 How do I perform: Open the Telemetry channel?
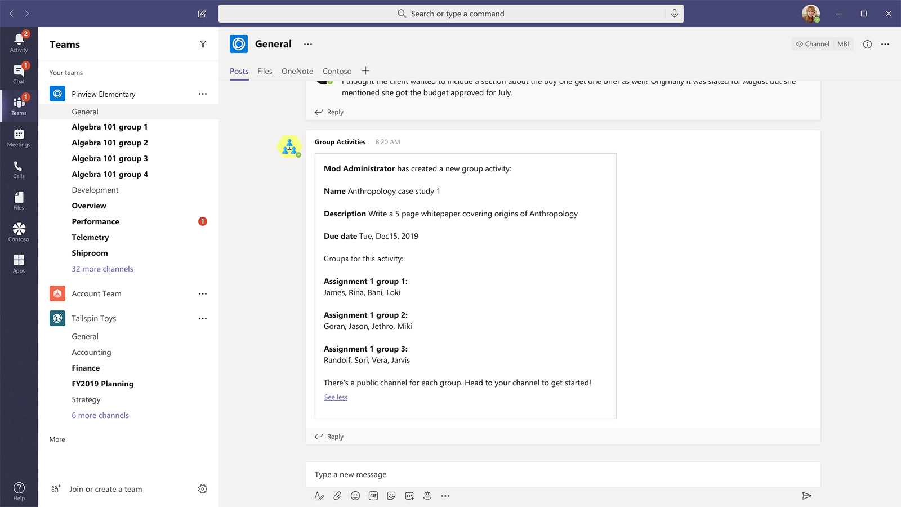(90, 237)
